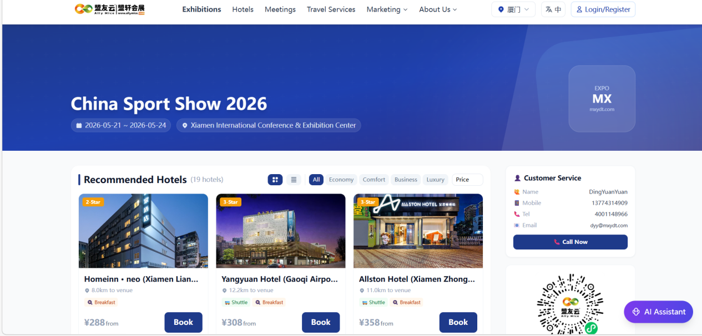
Task: Select the All filter chip
Action: pos(316,180)
